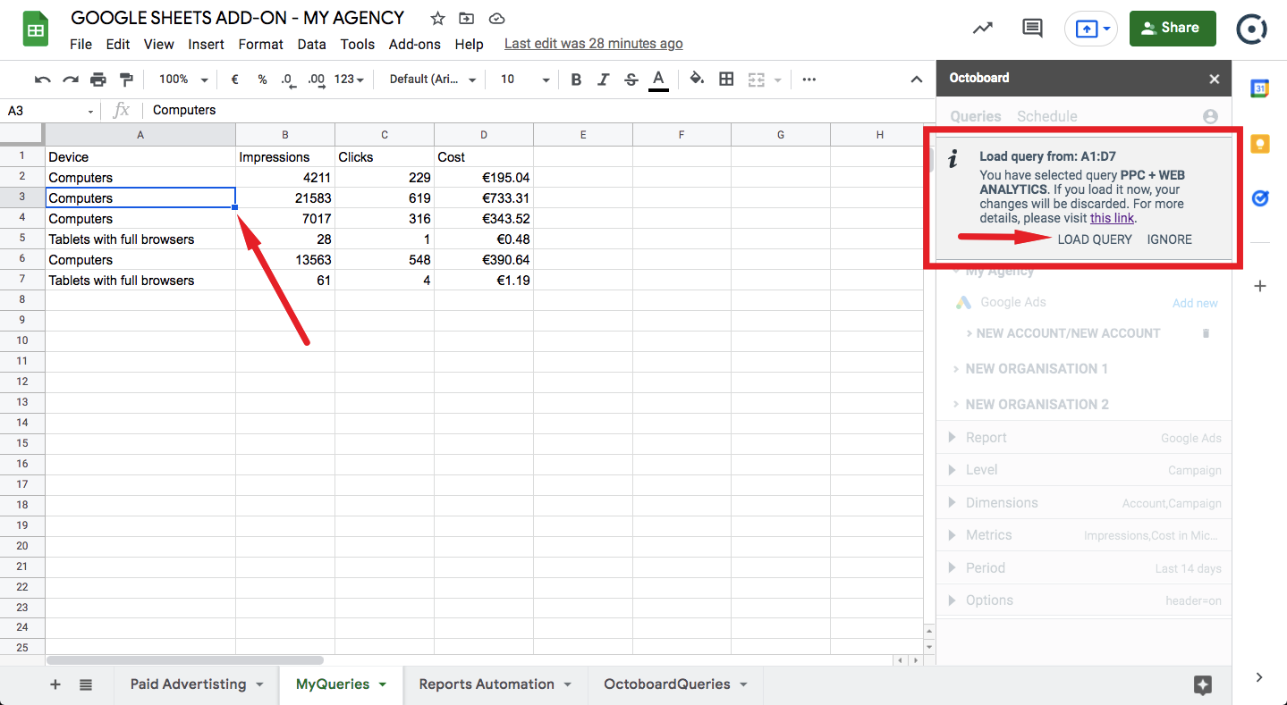Image resolution: width=1287 pixels, height=705 pixels.
Task: Open the File menu
Action: click(x=80, y=44)
